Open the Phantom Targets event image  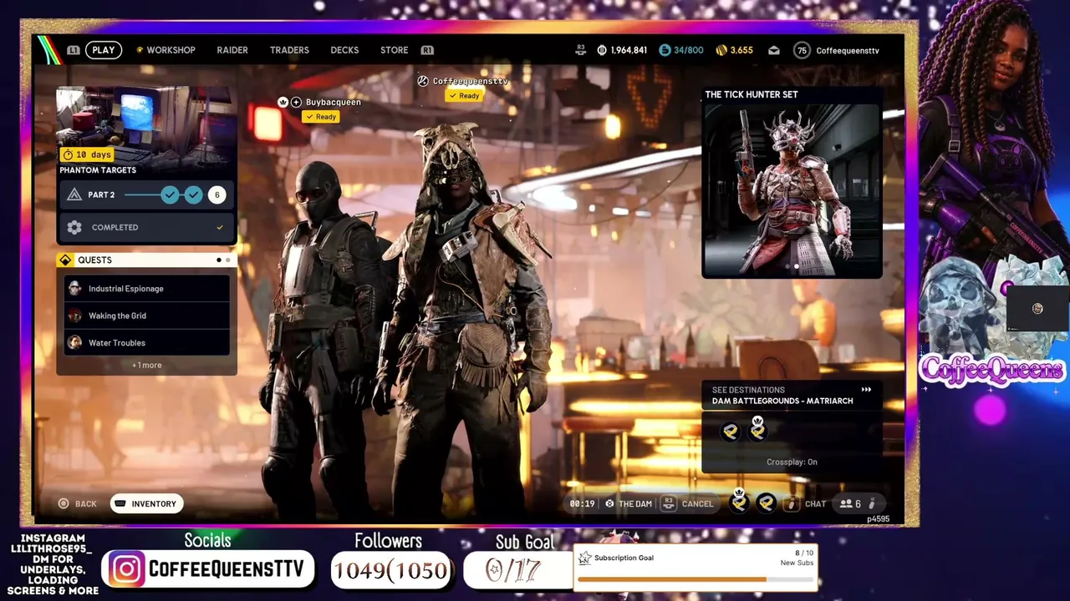pos(146,124)
